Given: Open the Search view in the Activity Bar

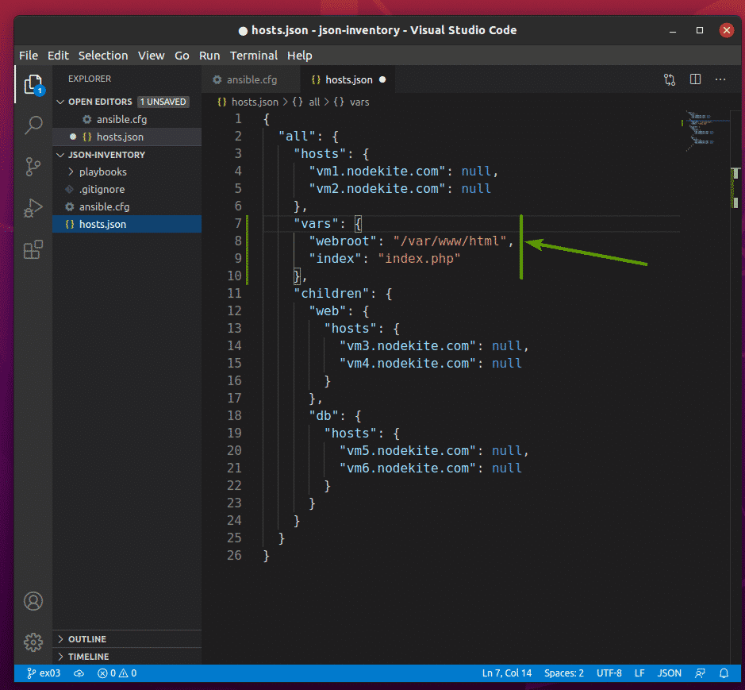Looking at the screenshot, I should coord(33,125).
